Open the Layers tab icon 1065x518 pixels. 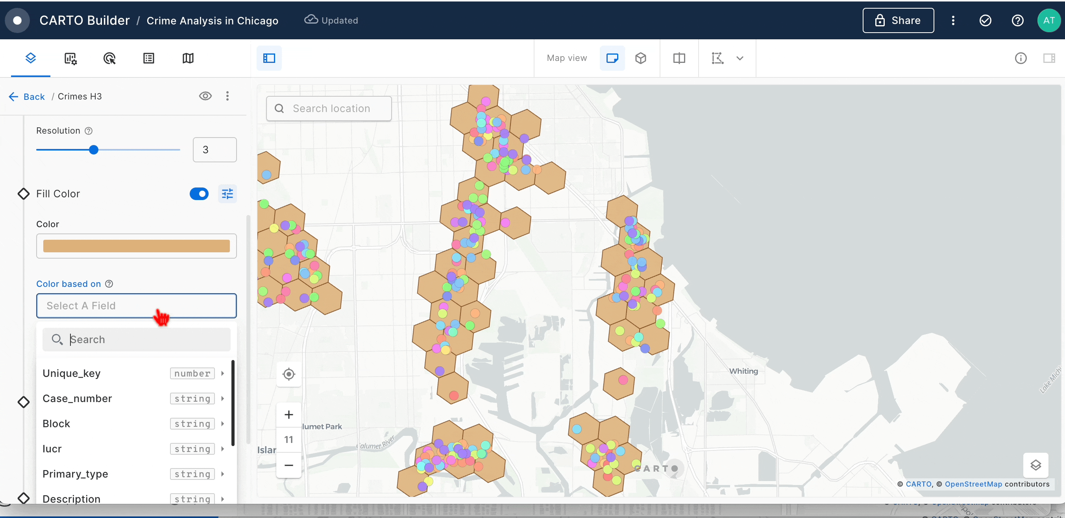tap(31, 58)
